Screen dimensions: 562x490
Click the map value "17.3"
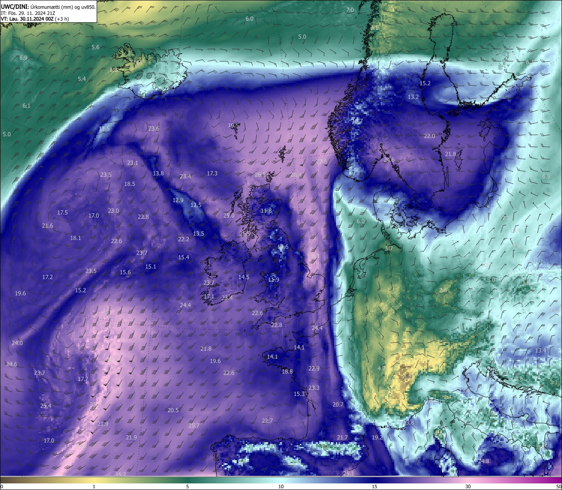[212, 173]
